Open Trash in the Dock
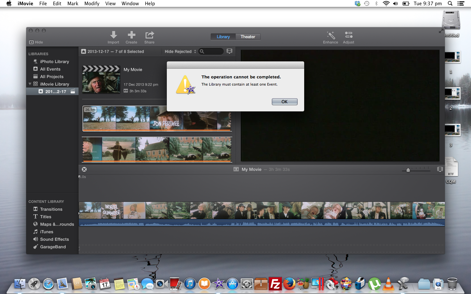The width and height of the screenshot is (471, 294). pos(452,284)
